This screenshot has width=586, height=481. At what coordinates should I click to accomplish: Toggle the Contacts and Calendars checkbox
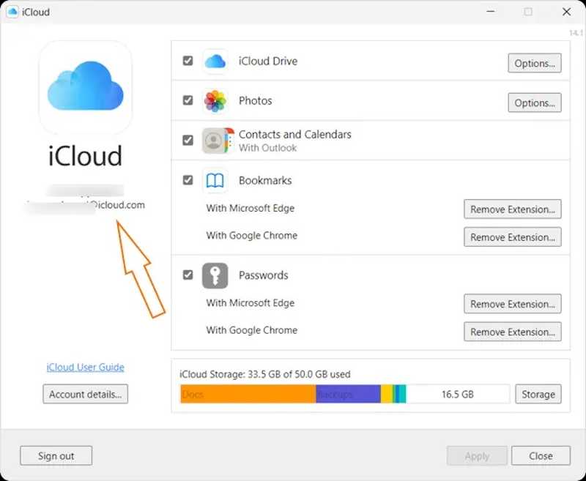pos(188,141)
